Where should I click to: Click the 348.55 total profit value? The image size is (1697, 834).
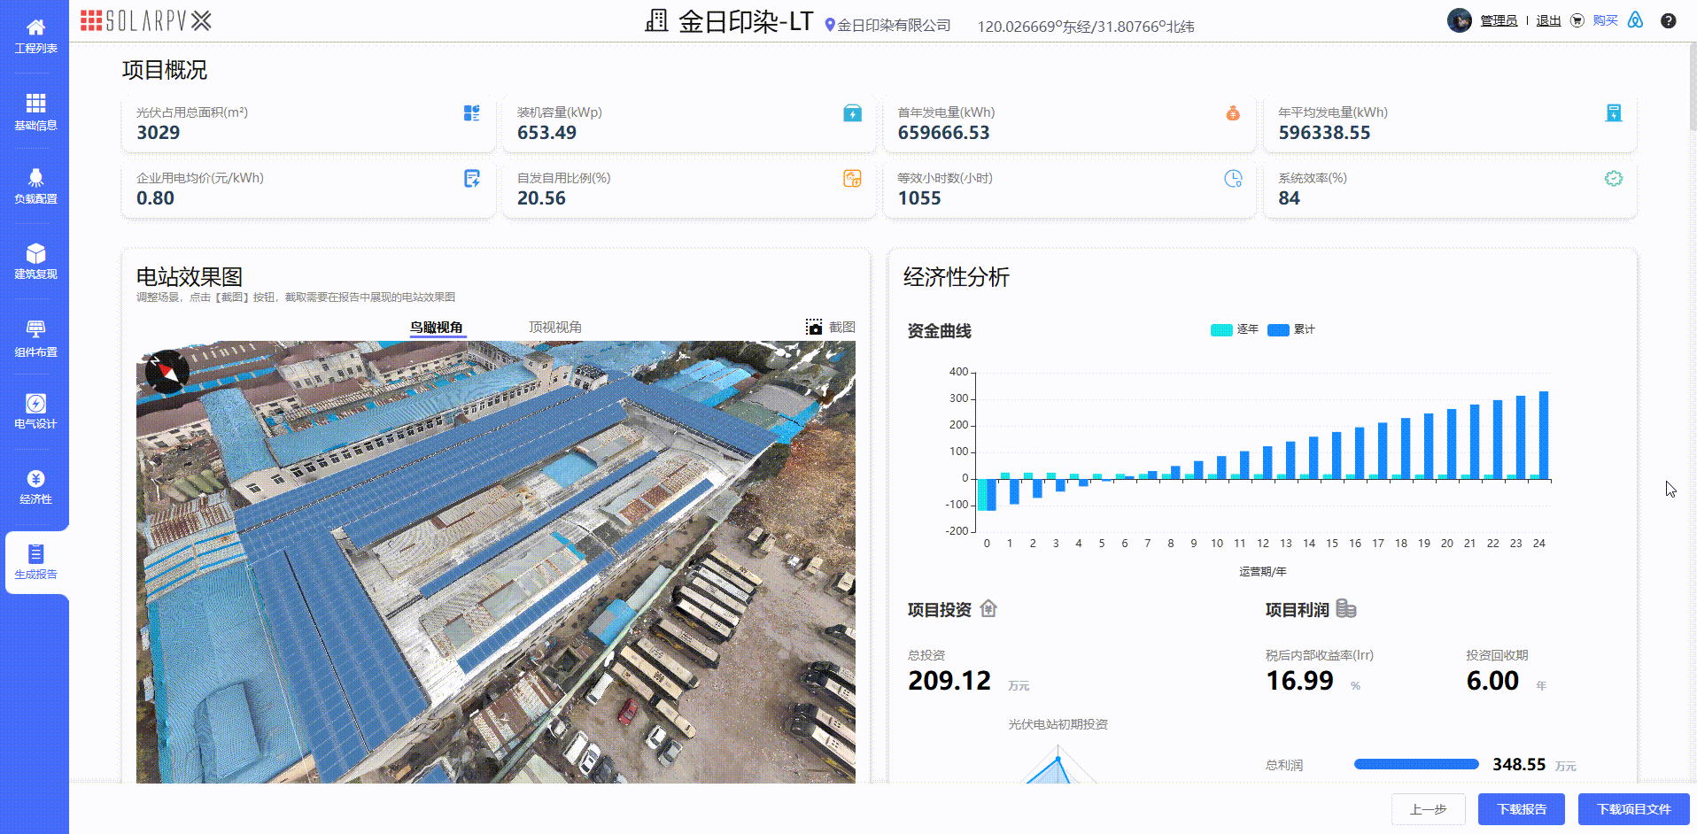point(1519,764)
